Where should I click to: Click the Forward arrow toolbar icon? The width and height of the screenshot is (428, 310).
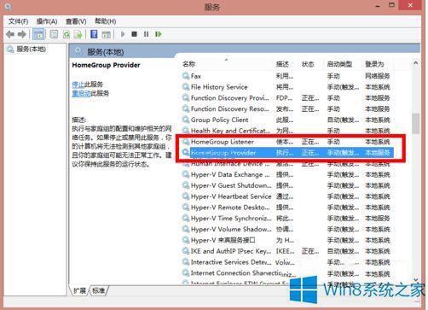[x=22, y=34]
